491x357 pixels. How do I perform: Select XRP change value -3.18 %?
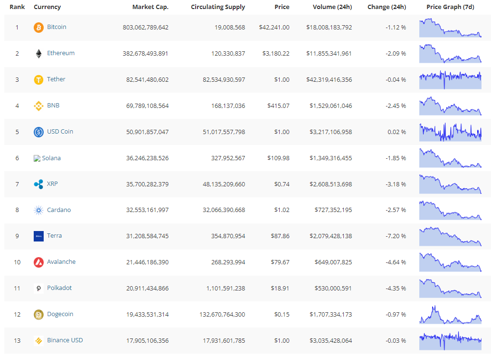(x=396, y=184)
